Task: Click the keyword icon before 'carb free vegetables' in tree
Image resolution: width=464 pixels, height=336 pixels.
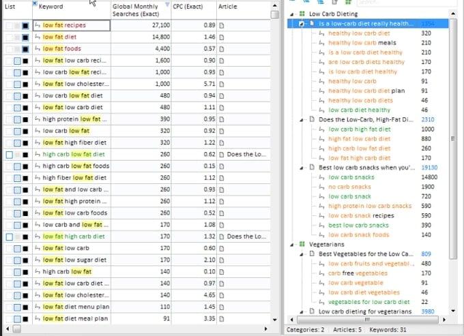Action: (x=321, y=273)
